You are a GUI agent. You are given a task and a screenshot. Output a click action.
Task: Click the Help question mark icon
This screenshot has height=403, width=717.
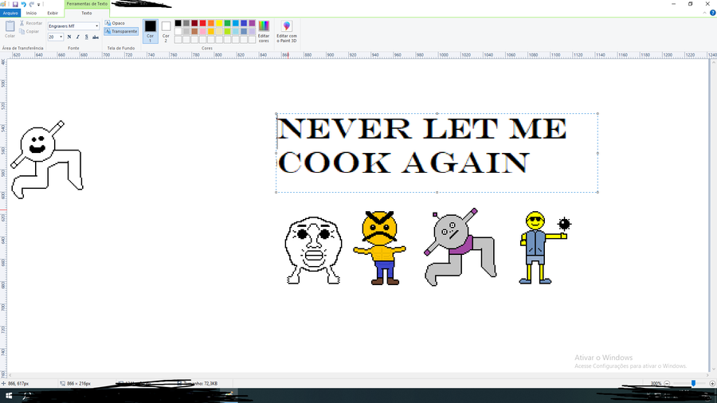tap(712, 13)
